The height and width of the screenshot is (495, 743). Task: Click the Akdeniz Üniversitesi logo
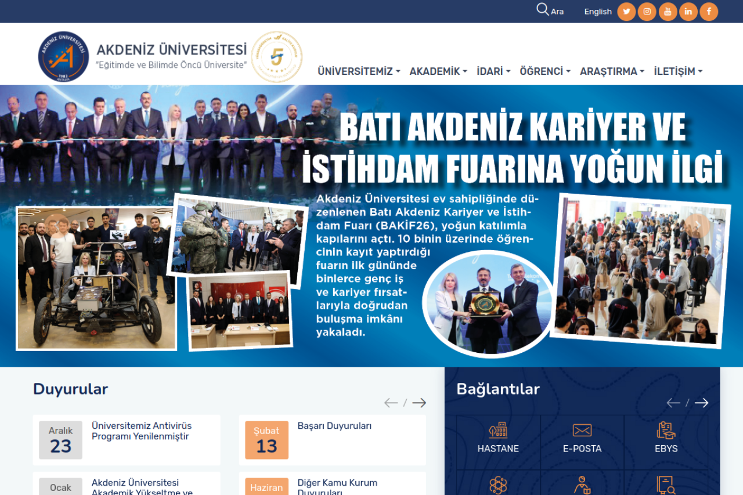[64, 57]
